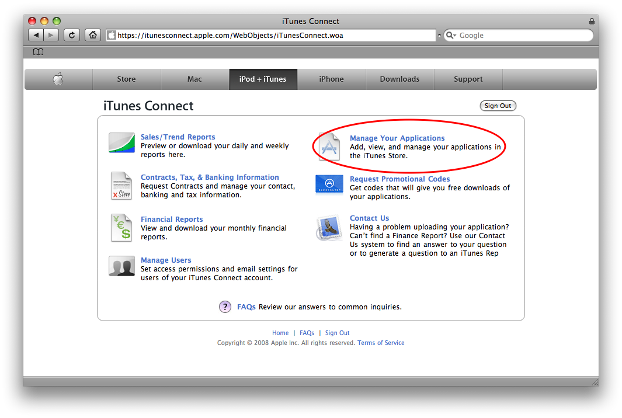
Task: Click the browser home button
Action: tap(93, 35)
